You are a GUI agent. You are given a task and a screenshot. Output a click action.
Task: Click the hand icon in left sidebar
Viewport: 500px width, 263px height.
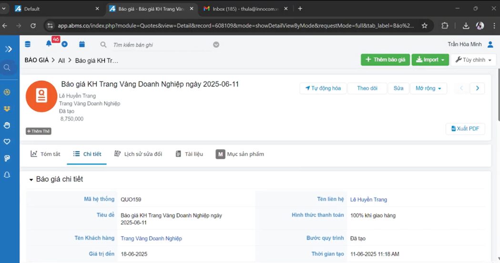pos(7,125)
